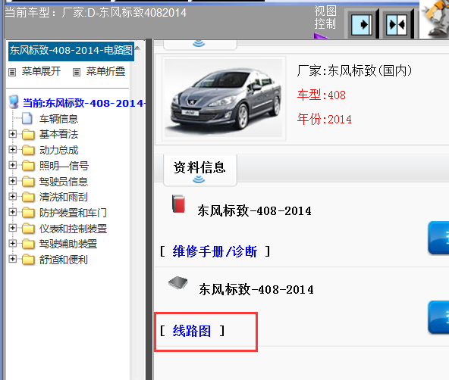This screenshot has width=449, height=380.
Task: Click the gray module icon for wiring diagram
Action: click(178, 283)
